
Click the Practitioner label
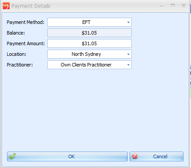coord(20,65)
